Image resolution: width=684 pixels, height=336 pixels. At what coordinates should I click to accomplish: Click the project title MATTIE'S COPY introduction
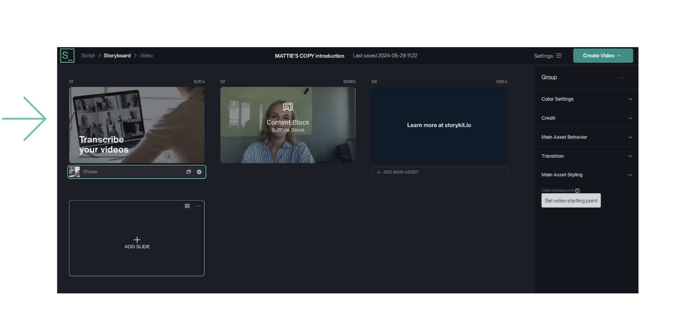click(x=310, y=56)
